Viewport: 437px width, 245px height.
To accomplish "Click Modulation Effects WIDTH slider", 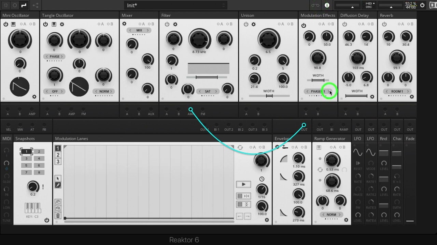I will pos(318,80).
